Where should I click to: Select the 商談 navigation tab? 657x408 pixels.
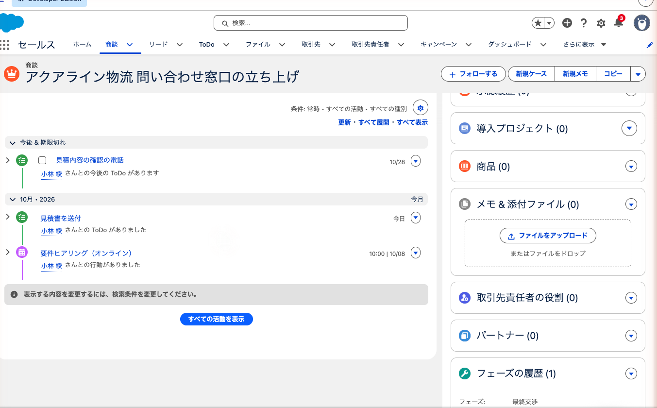click(x=112, y=44)
